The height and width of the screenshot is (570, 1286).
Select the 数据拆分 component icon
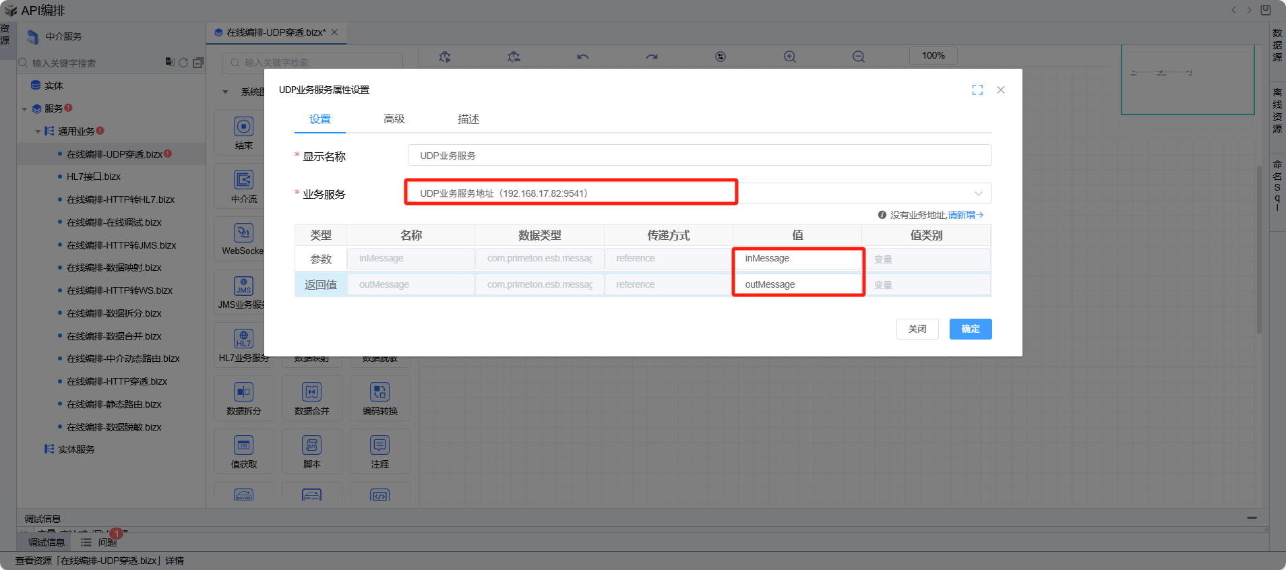point(244,392)
